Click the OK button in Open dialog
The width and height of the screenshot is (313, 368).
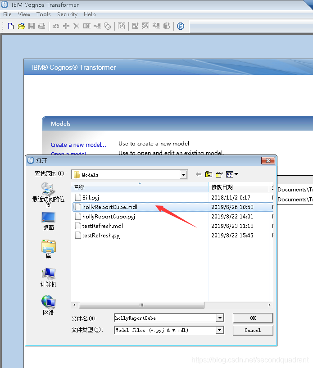pos(253,318)
